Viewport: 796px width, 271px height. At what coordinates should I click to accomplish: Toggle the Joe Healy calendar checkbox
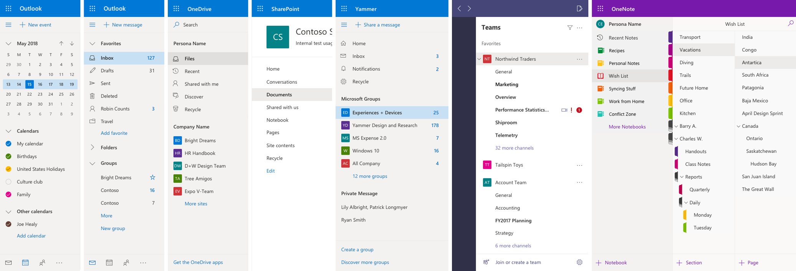tap(8, 224)
